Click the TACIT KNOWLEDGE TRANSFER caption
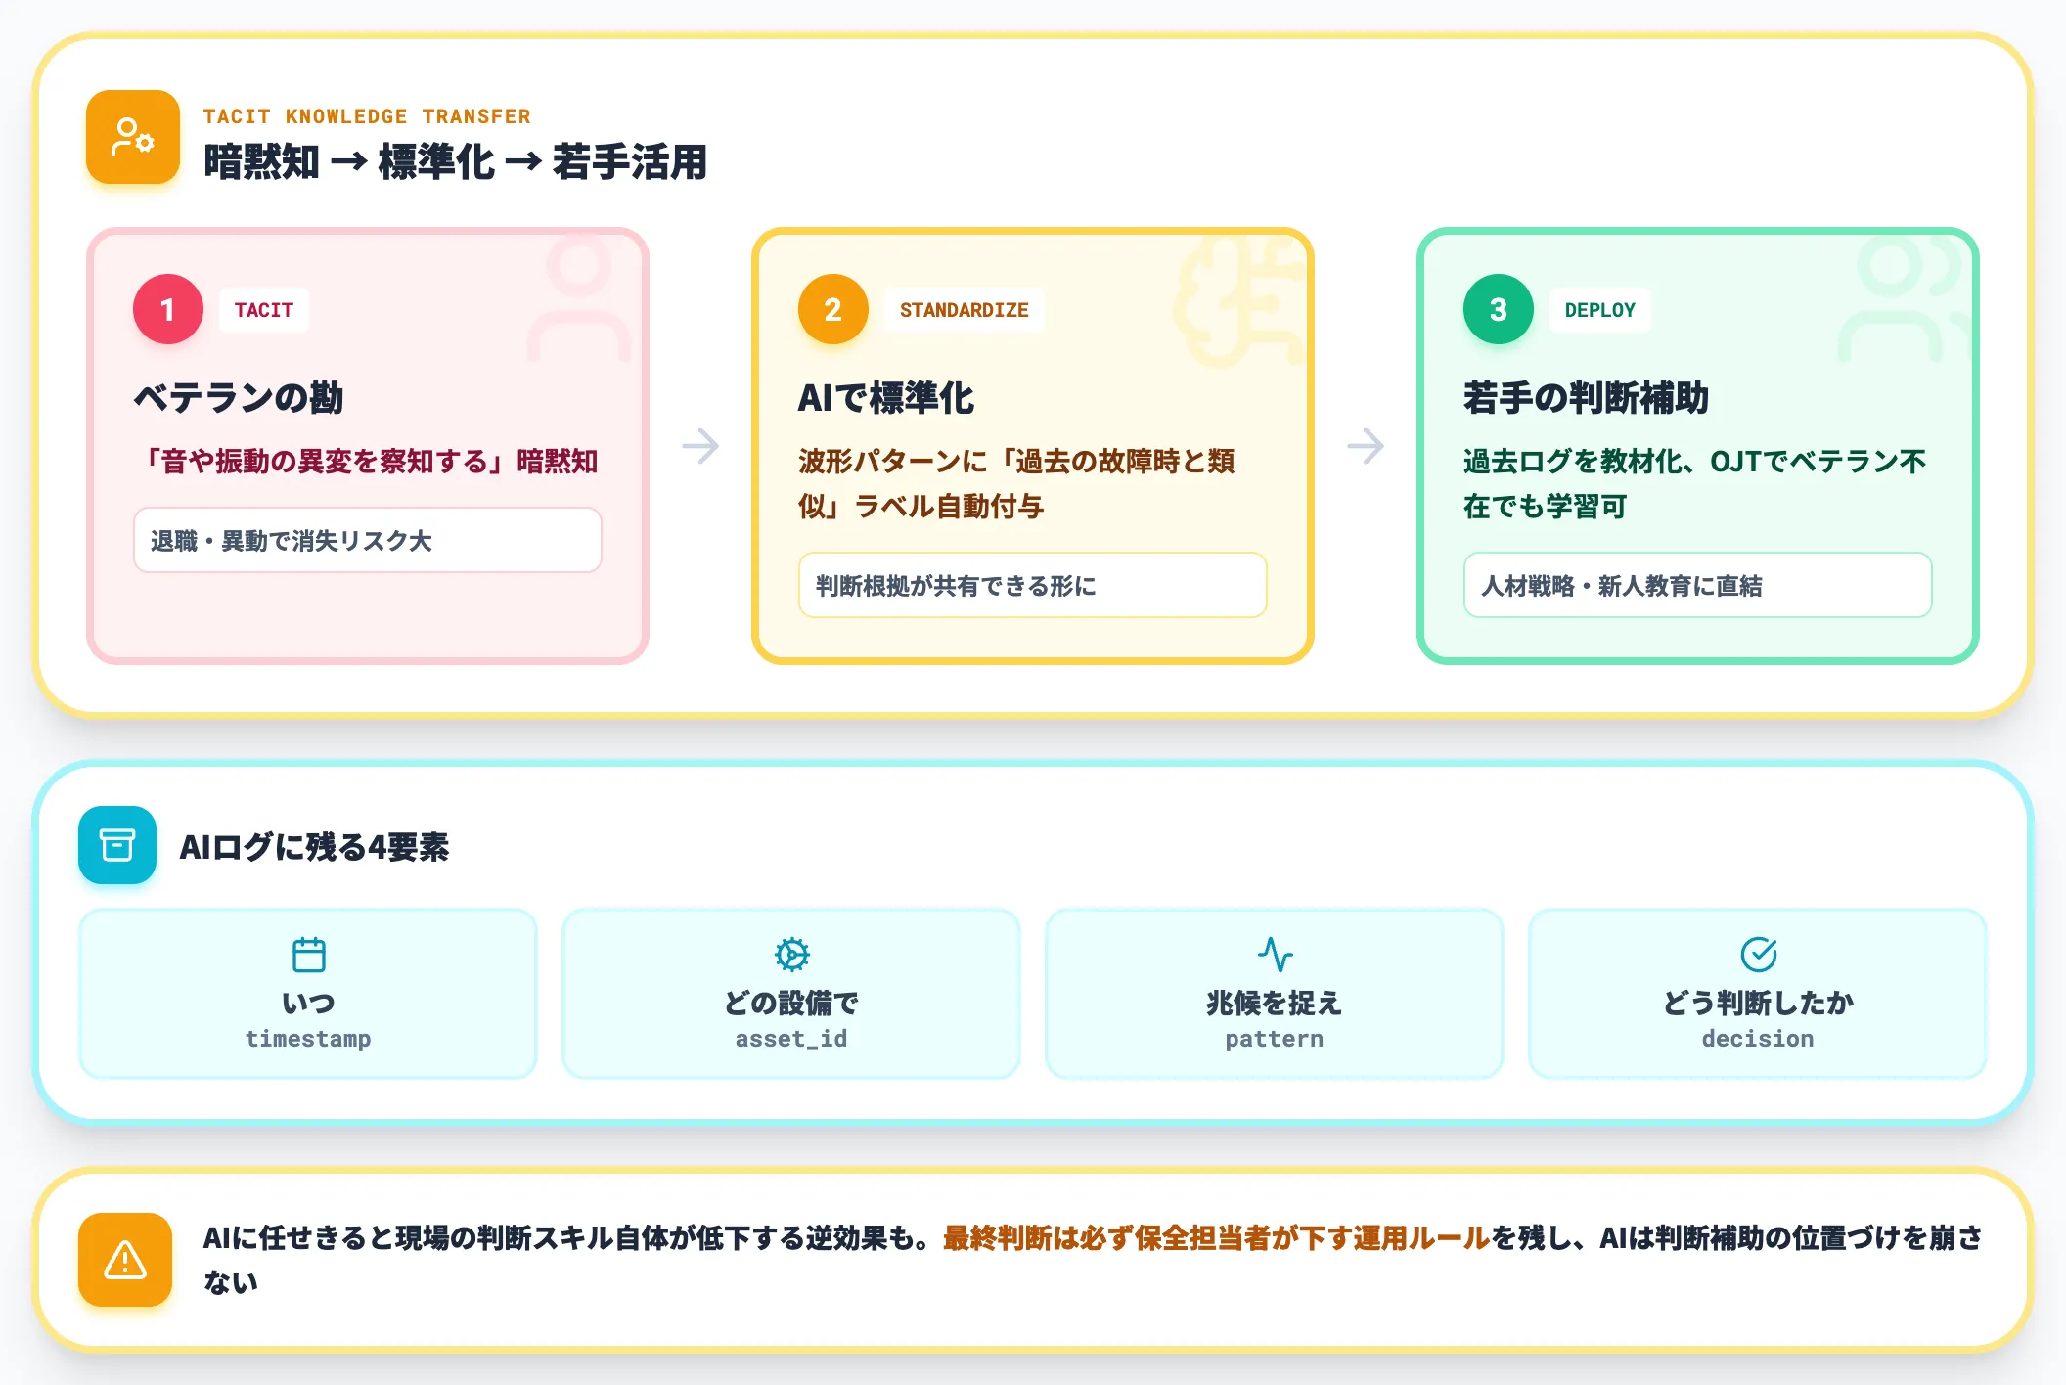This screenshot has height=1385, width=2066. (x=367, y=116)
